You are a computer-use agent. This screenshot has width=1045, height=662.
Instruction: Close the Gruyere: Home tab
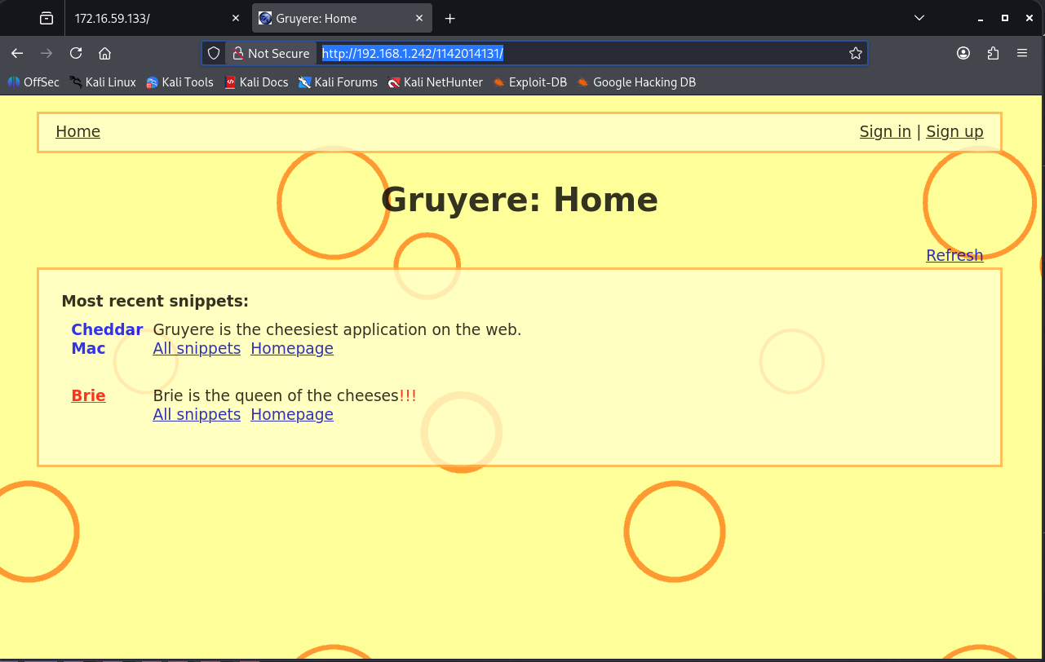419,18
